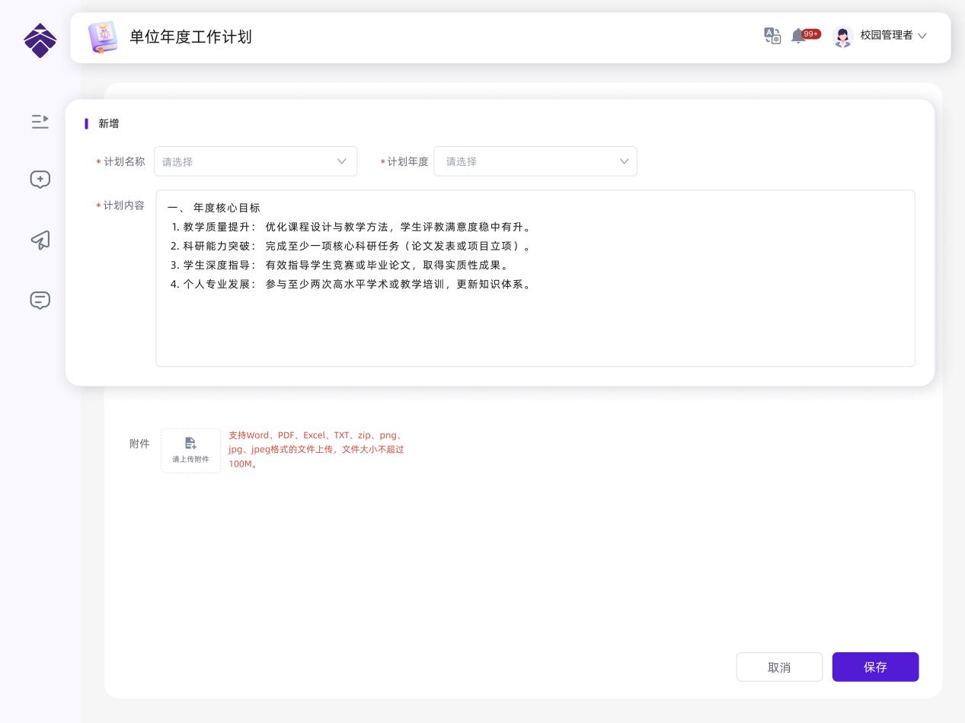Image resolution: width=965 pixels, height=723 pixels.
Task: Click the red file format hint text
Action: (x=316, y=450)
